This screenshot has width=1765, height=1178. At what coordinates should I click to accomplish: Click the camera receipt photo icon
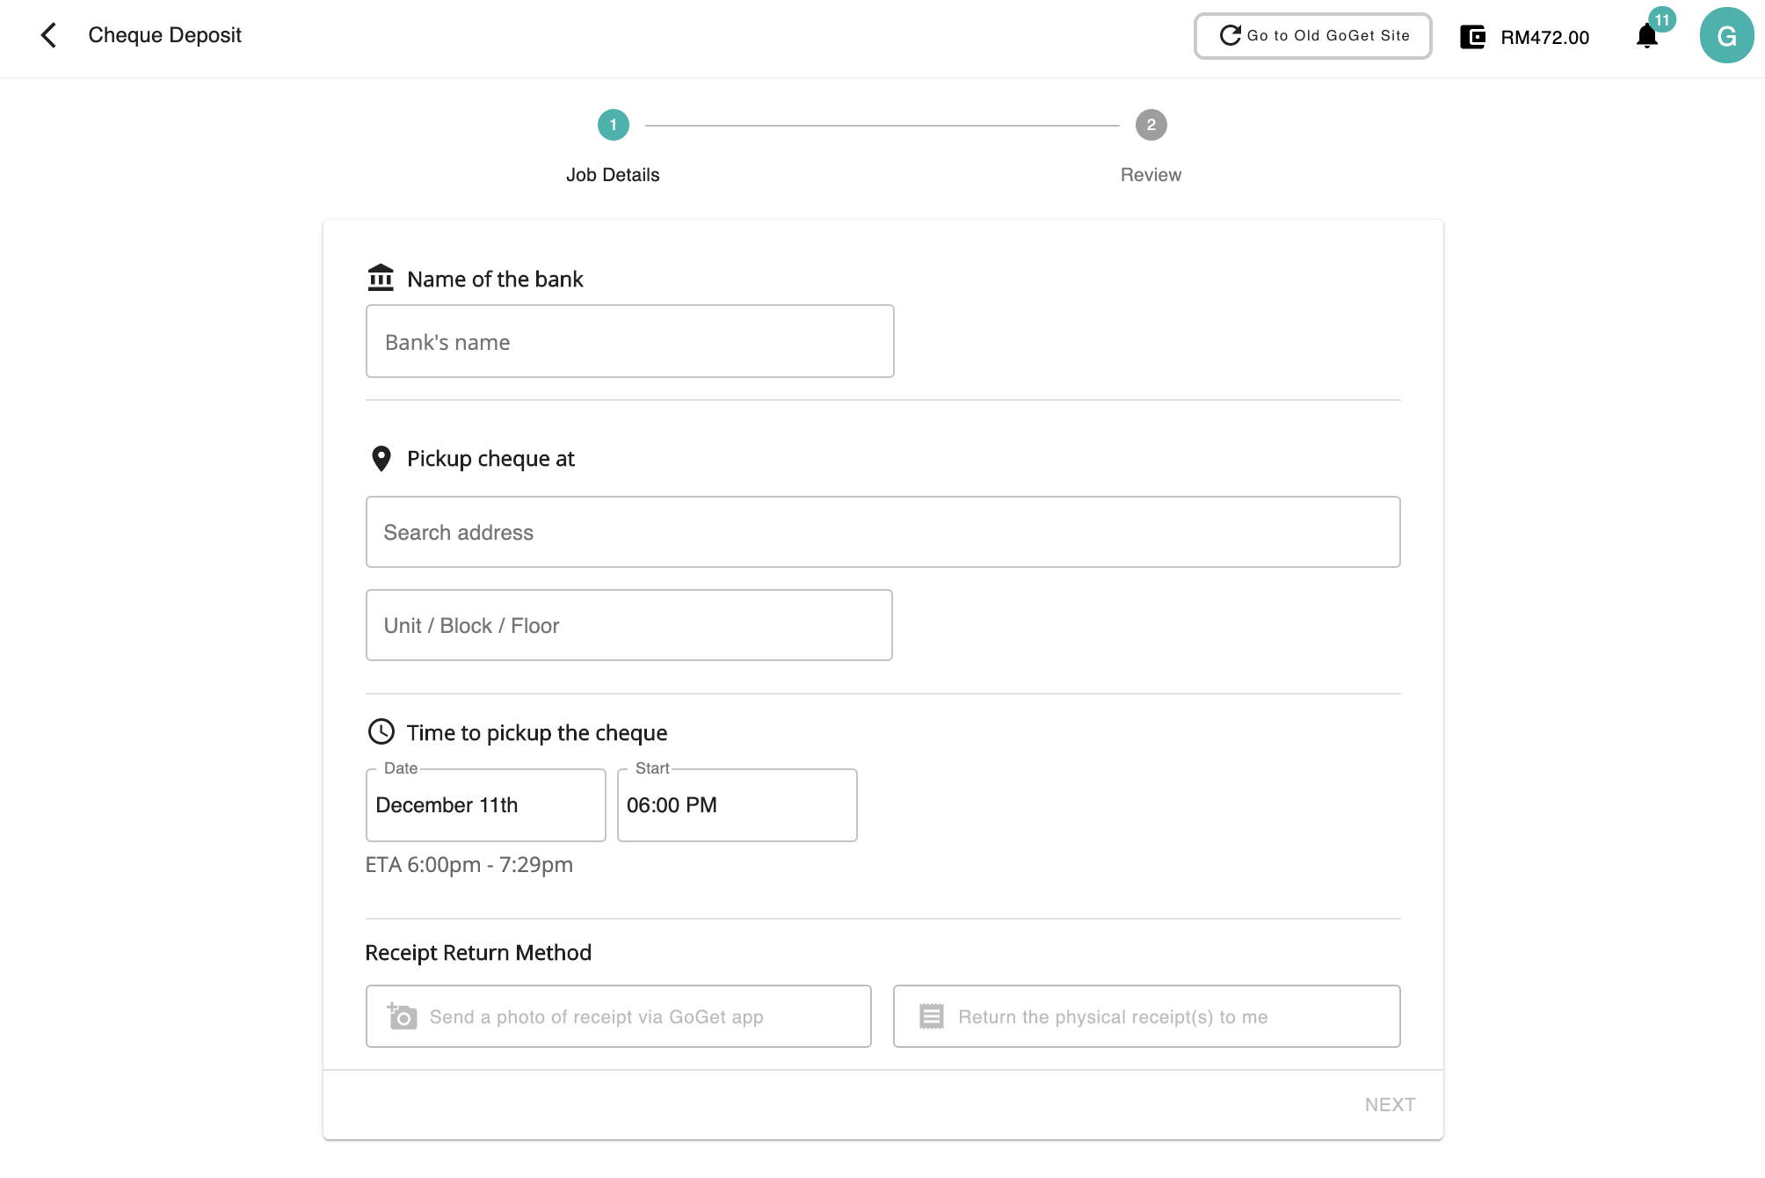[402, 1016]
